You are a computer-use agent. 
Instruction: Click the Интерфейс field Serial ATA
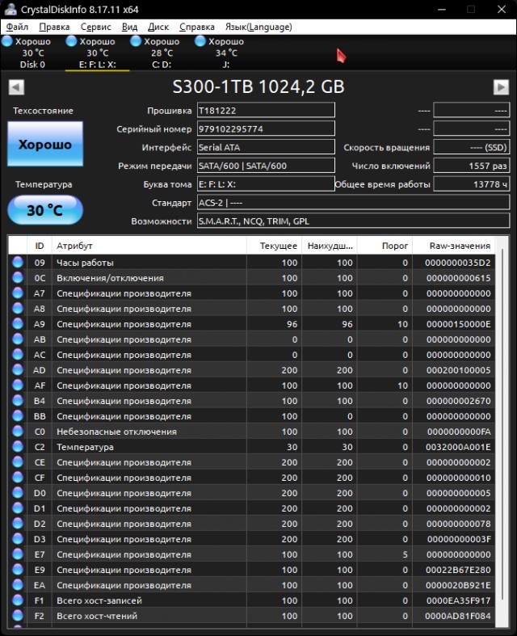click(266, 147)
